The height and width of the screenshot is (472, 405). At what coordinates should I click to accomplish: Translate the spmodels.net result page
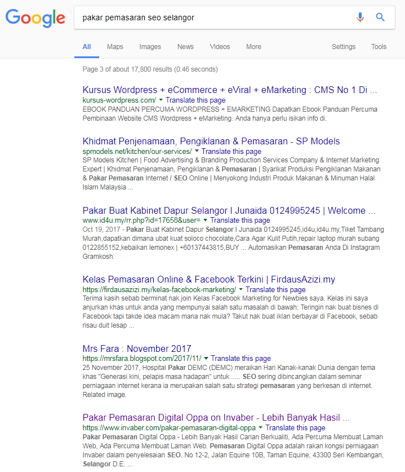click(231, 151)
